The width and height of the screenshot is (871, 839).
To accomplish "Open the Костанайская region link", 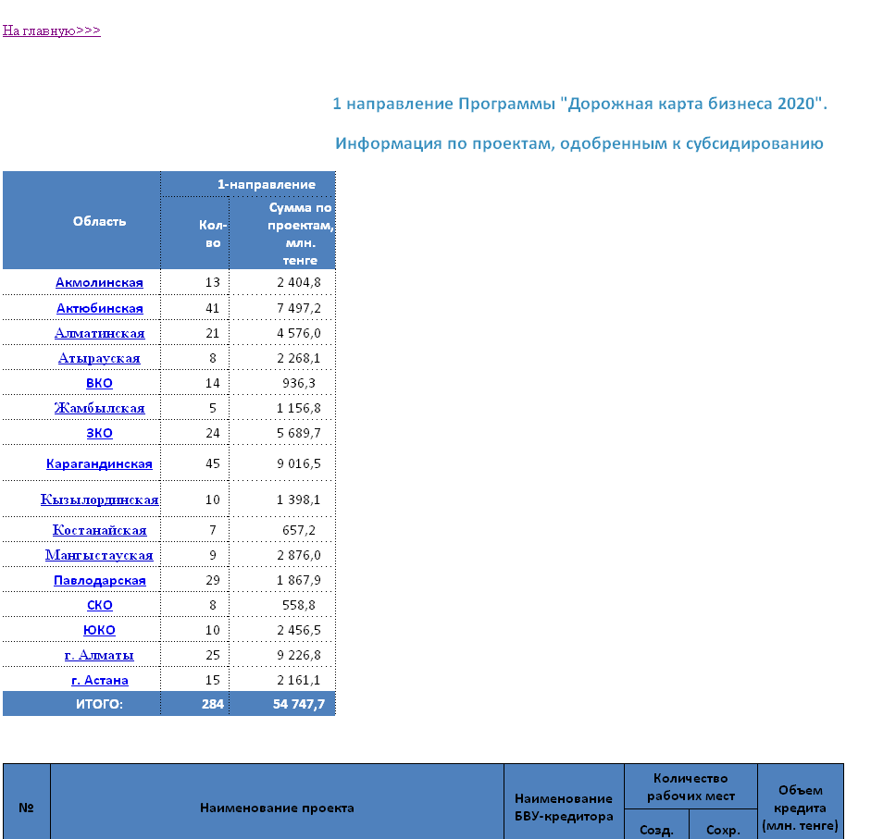I will coord(99,530).
